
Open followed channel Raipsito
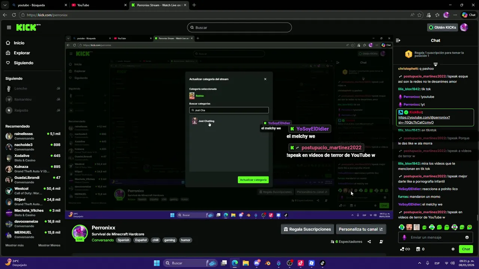[x=33, y=110]
